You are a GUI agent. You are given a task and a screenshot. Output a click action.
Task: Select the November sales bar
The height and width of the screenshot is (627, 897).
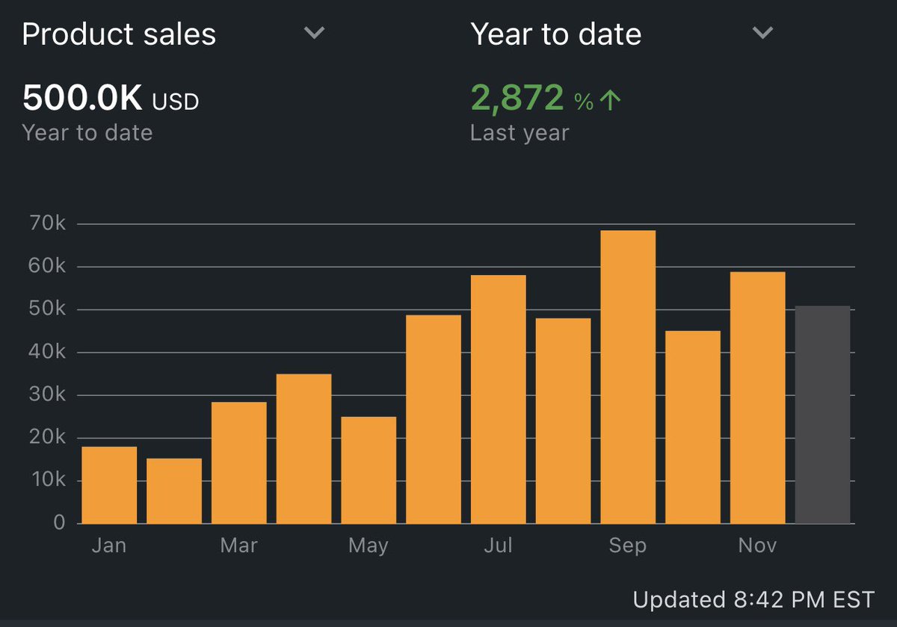tap(758, 398)
